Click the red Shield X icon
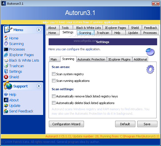Image resolution: width=161 pixels, height=146 pixels. 6,77
